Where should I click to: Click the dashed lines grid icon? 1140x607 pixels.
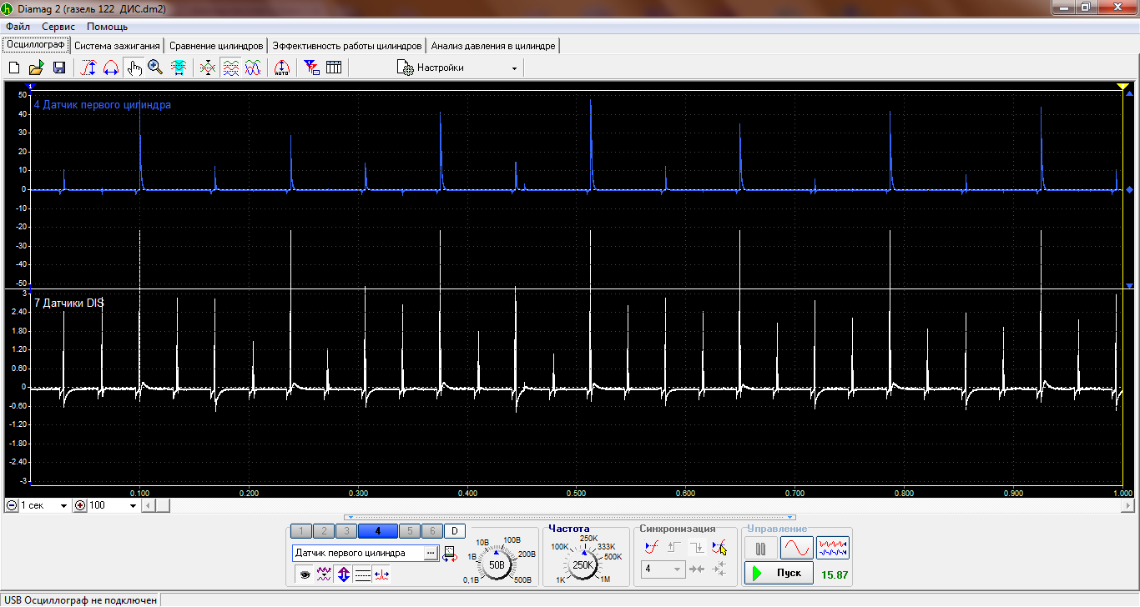pyautogui.click(x=362, y=574)
